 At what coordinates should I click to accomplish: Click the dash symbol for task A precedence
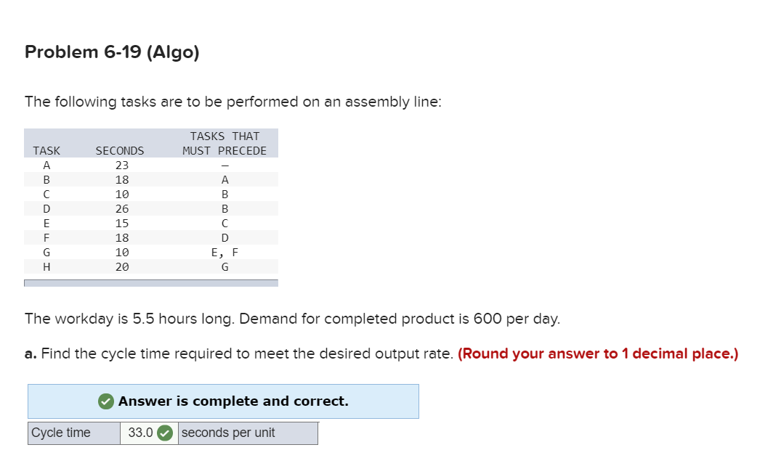(225, 165)
